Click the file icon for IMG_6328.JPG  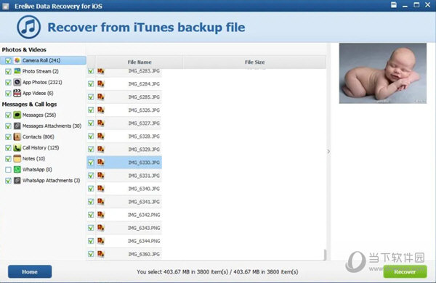(101, 136)
